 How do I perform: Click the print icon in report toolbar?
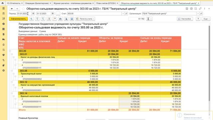tap(60, 19)
